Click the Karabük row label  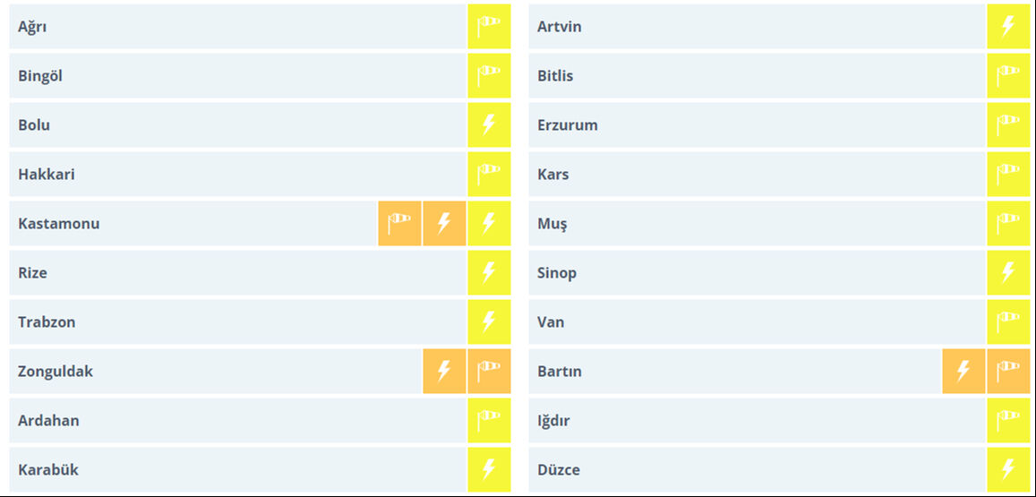(x=48, y=470)
